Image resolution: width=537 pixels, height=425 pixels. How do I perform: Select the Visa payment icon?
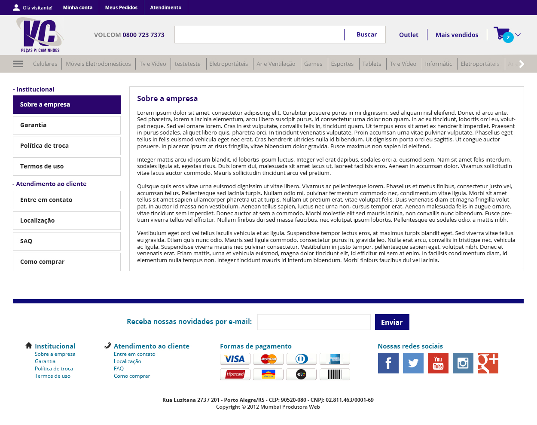pyautogui.click(x=235, y=359)
